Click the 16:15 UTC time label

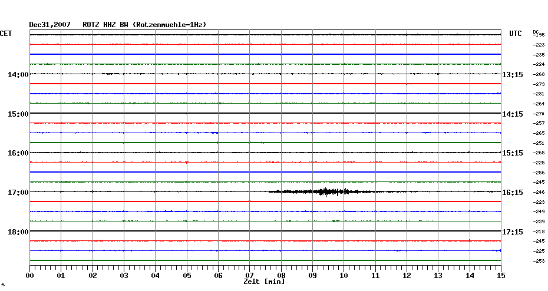[x=513, y=193]
